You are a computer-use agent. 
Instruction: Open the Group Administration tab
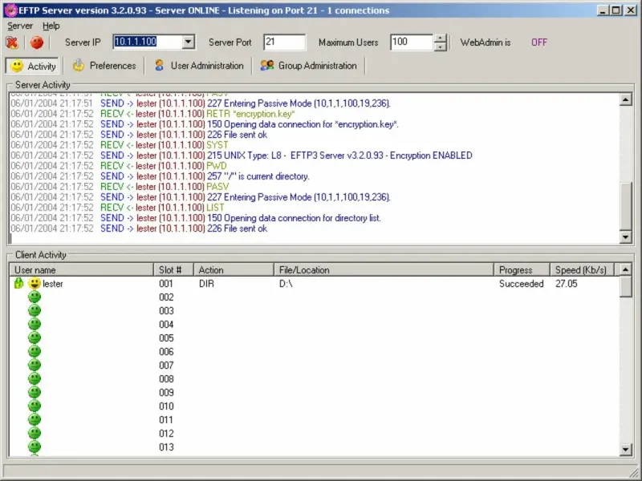(309, 66)
